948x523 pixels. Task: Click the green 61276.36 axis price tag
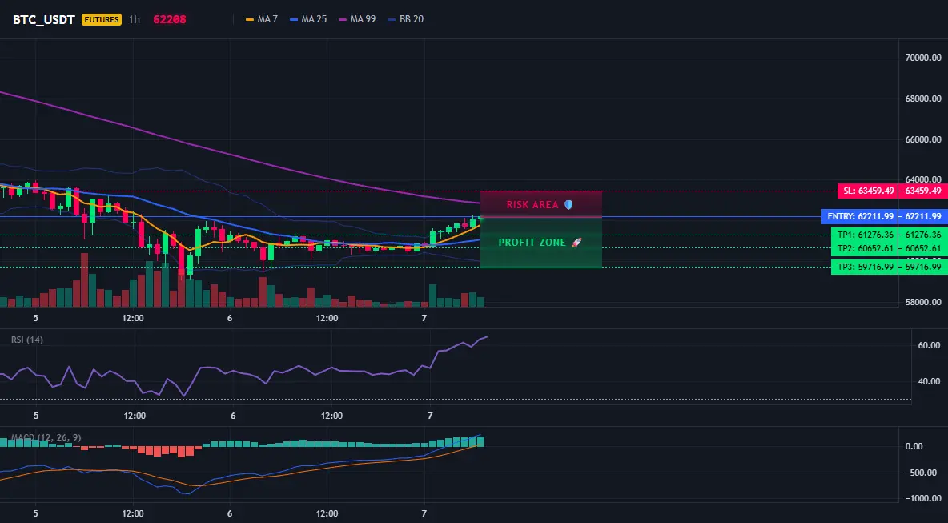tap(922, 235)
